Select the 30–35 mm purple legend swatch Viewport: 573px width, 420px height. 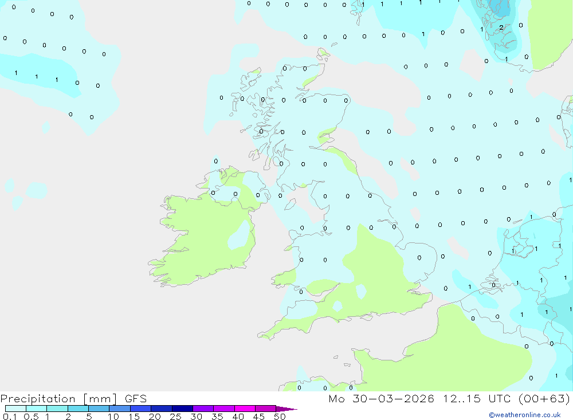(203, 409)
